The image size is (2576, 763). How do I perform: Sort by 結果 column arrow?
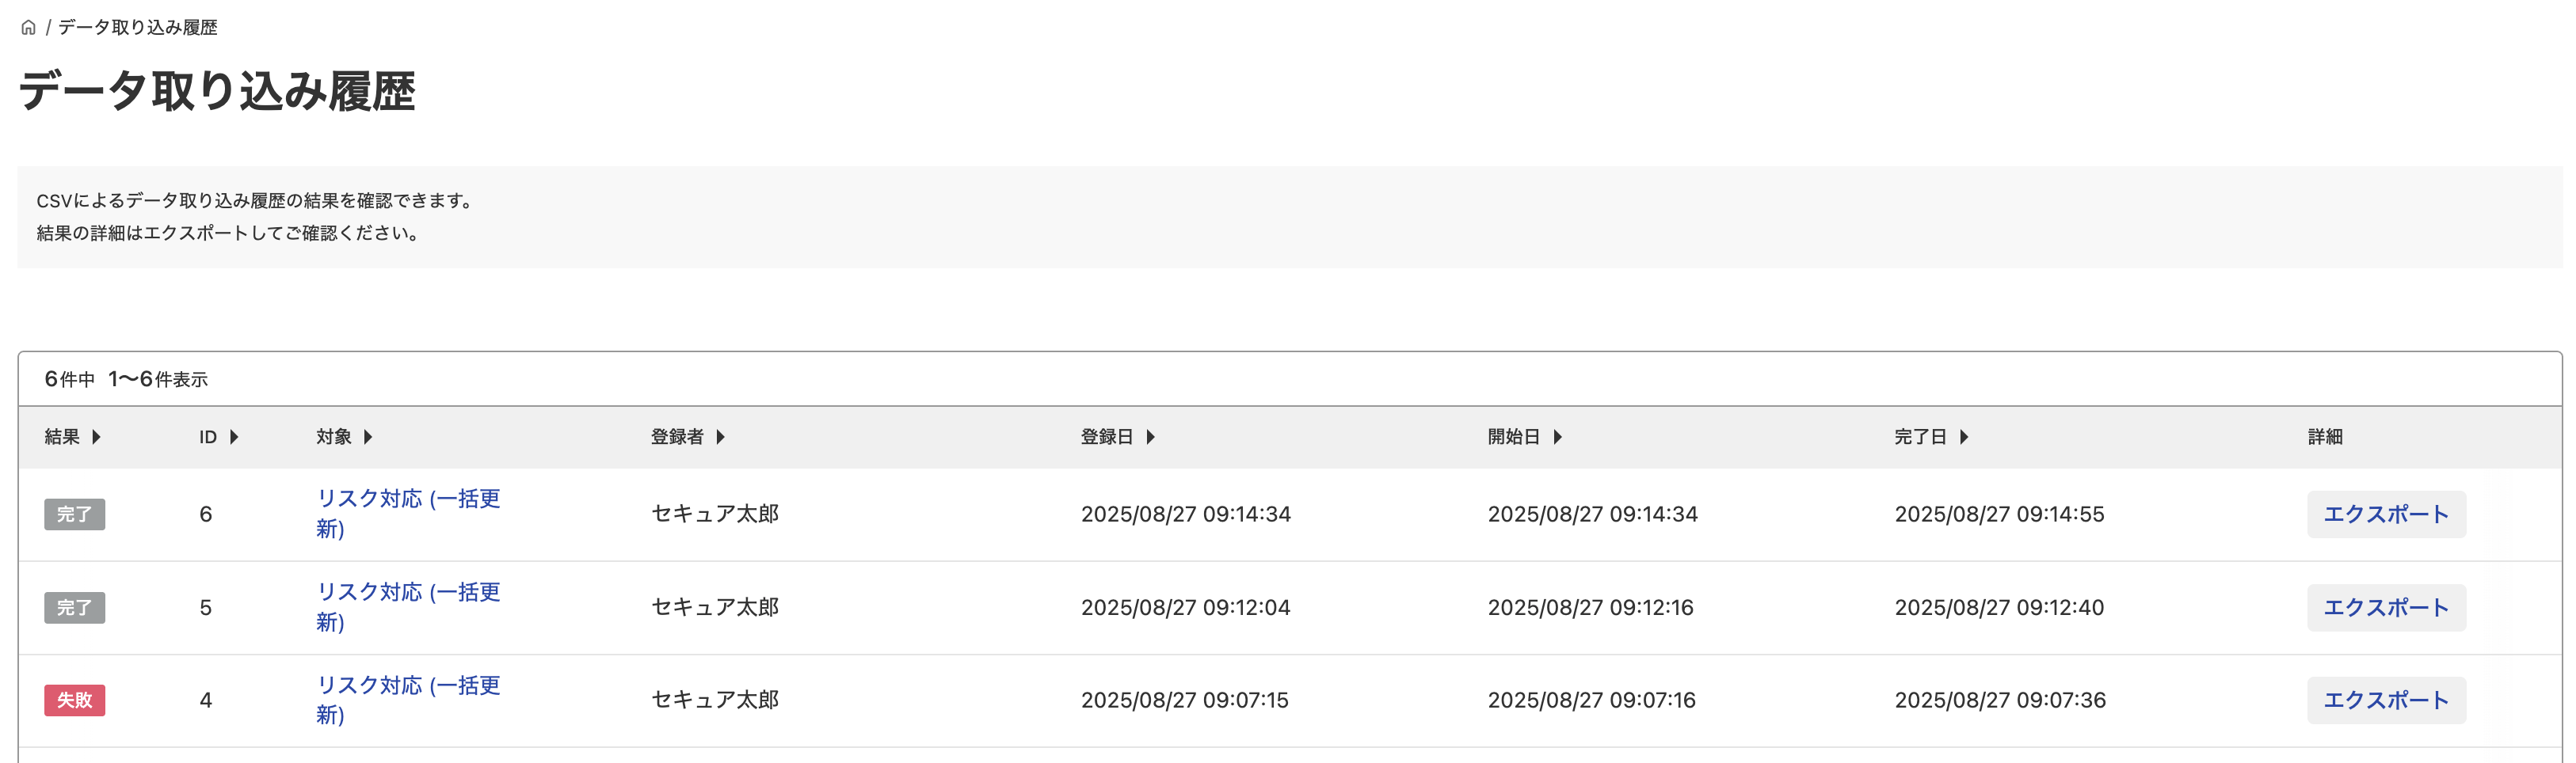point(97,436)
